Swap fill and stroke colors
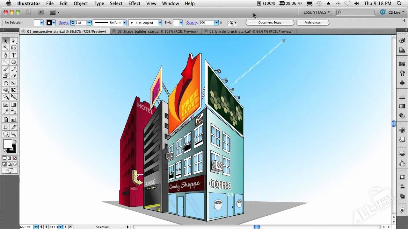This screenshot has height=229, width=408. tap(15, 141)
